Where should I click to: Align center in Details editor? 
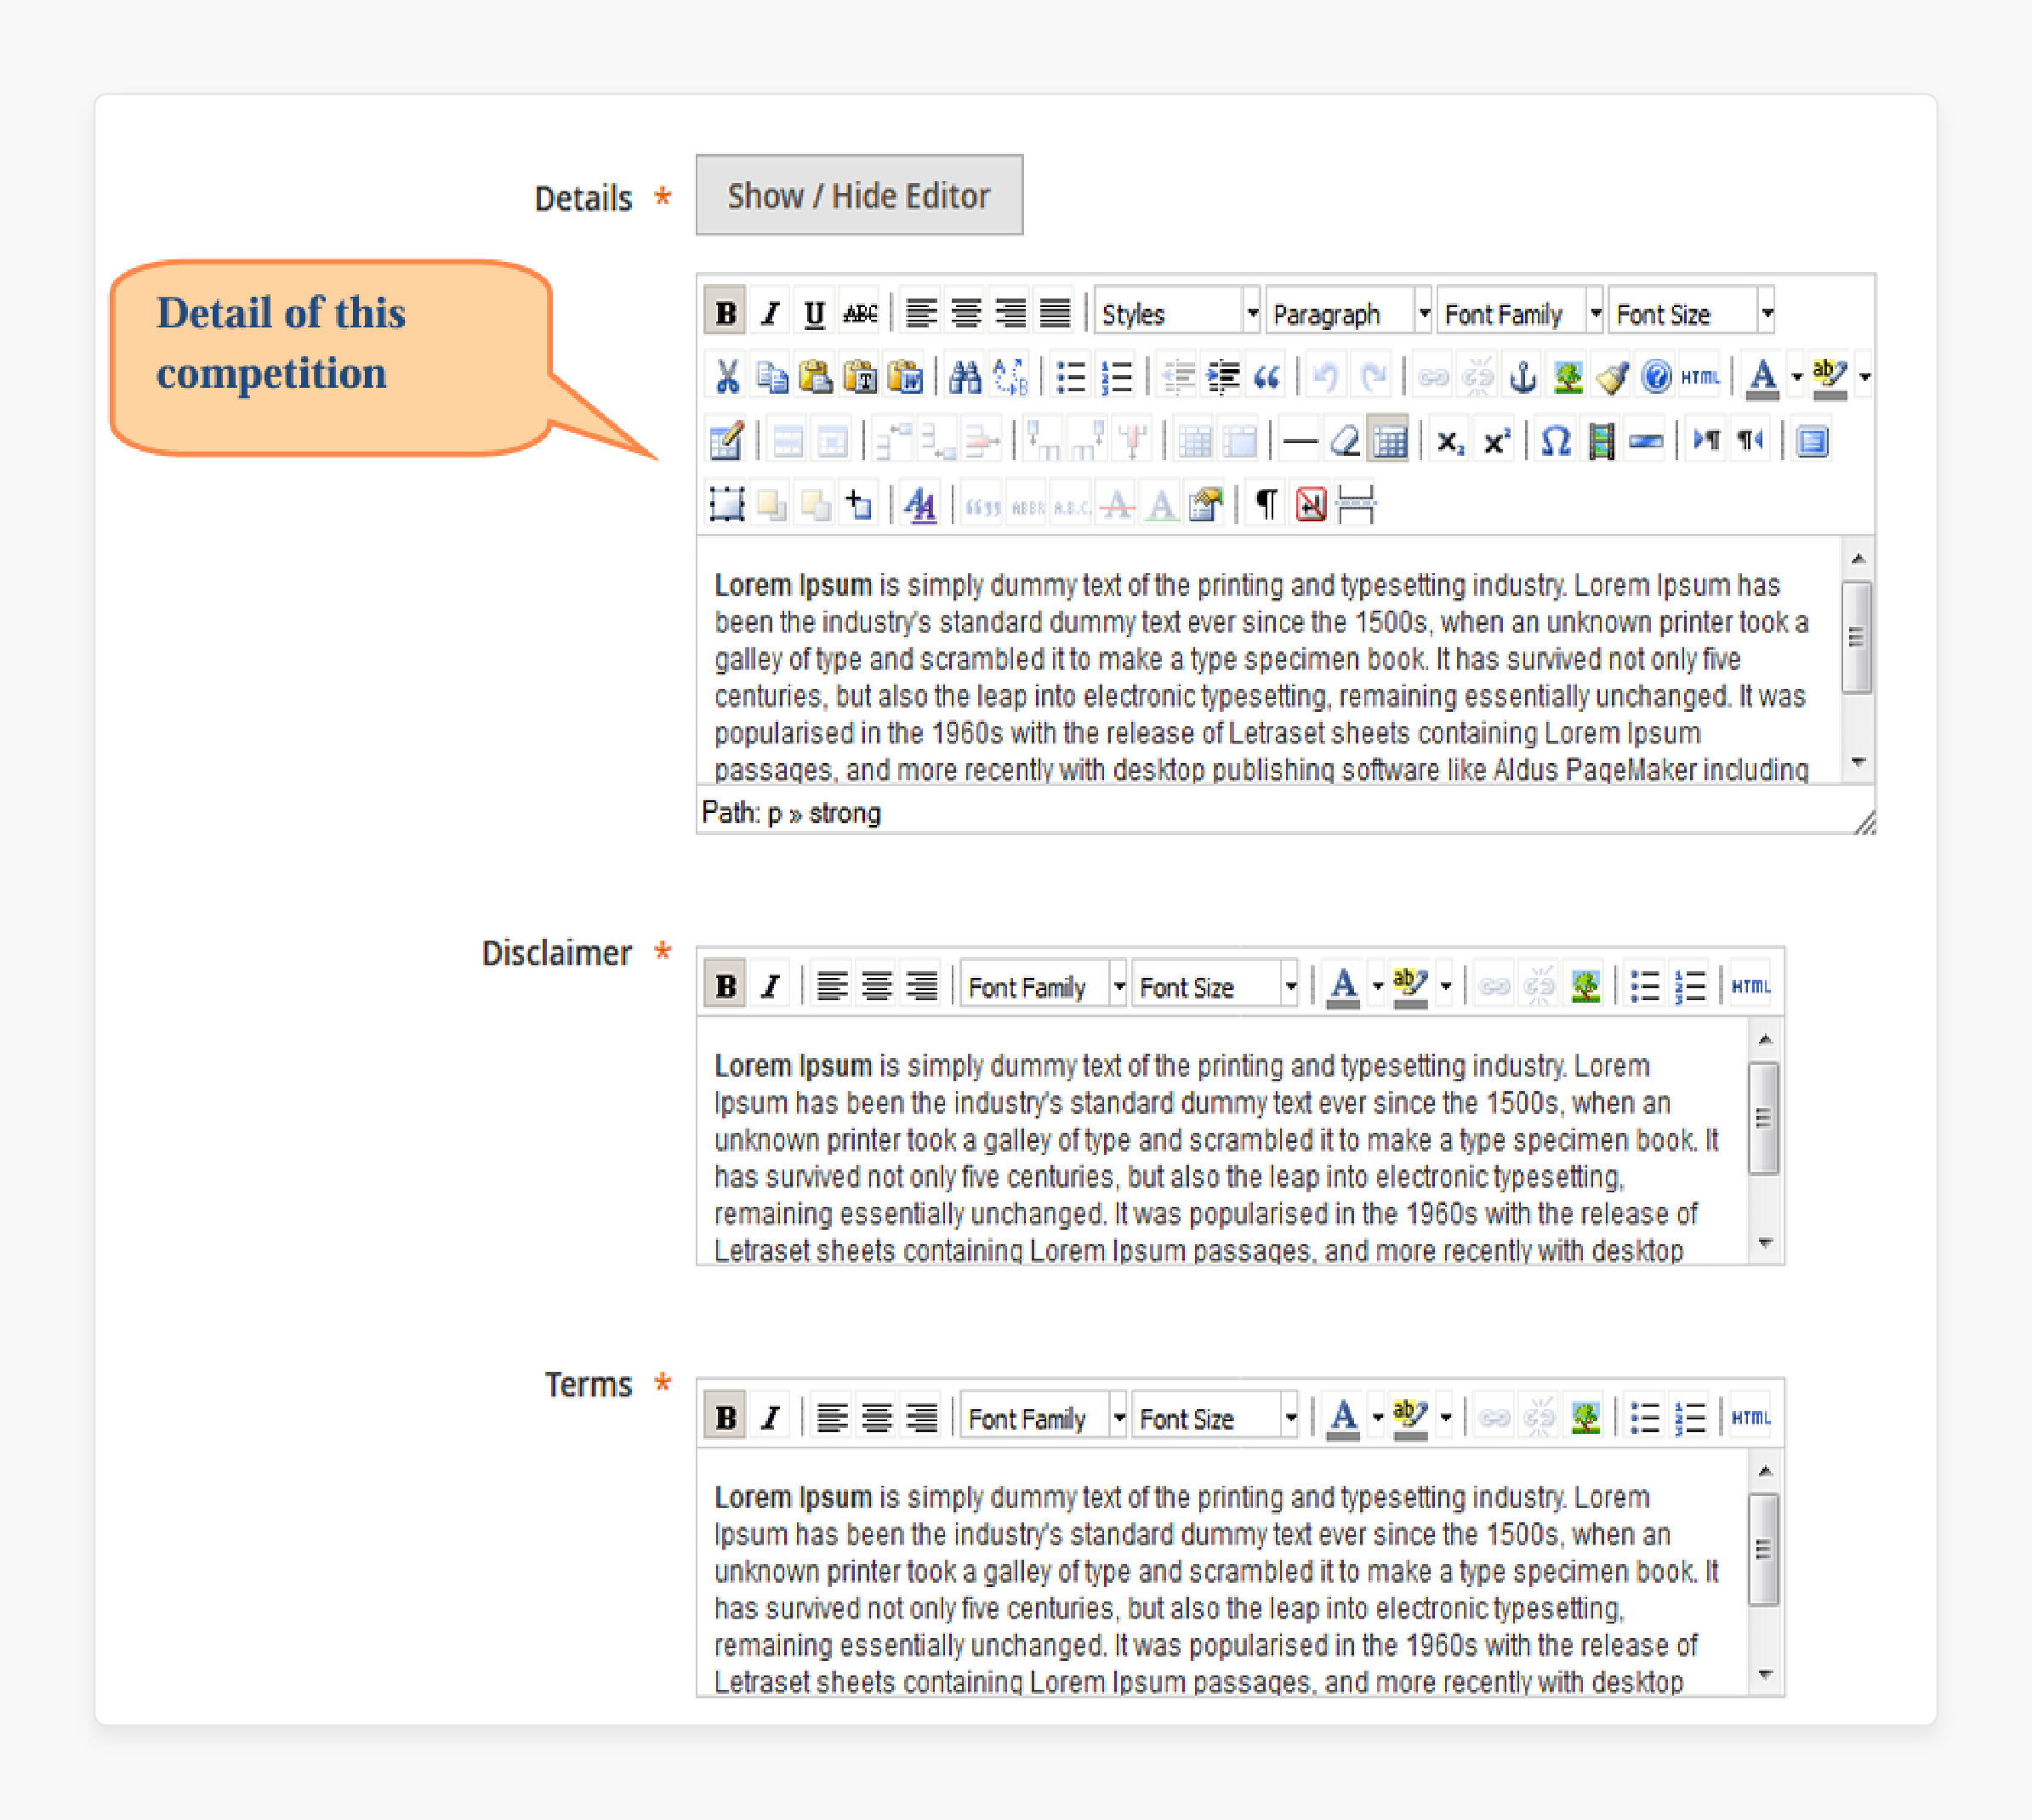click(x=966, y=314)
